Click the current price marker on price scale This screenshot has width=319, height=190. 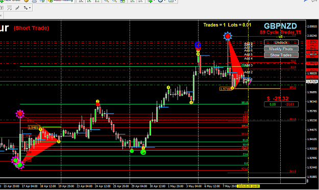[312, 82]
